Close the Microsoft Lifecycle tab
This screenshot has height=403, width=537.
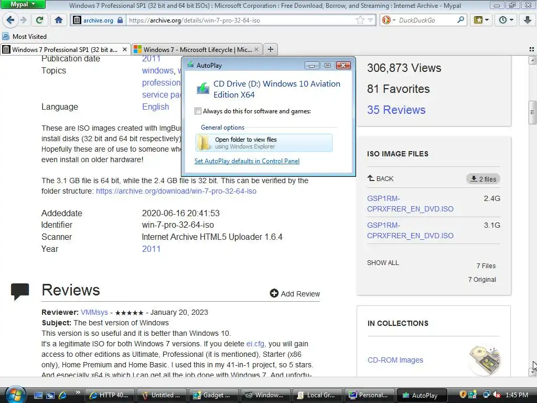pyautogui.click(x=256, y=50)
